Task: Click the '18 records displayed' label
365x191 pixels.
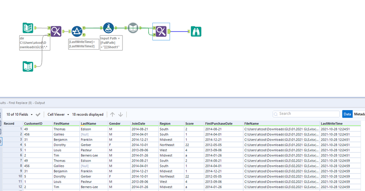Action: click(88, 115)
